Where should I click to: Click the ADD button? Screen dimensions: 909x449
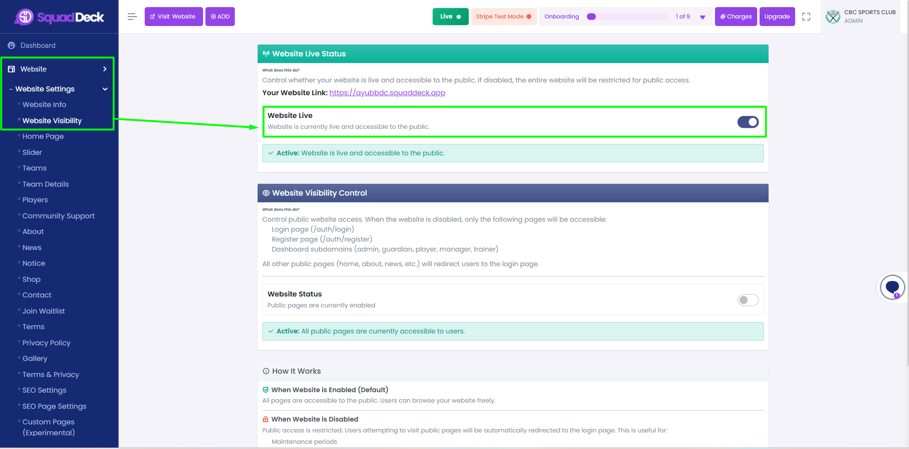[x=220, y=17]
